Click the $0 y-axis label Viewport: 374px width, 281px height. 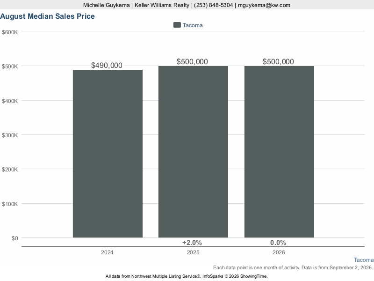pos(15,238)
